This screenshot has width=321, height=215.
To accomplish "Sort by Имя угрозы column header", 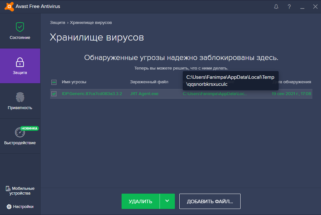I will [74, 82].
